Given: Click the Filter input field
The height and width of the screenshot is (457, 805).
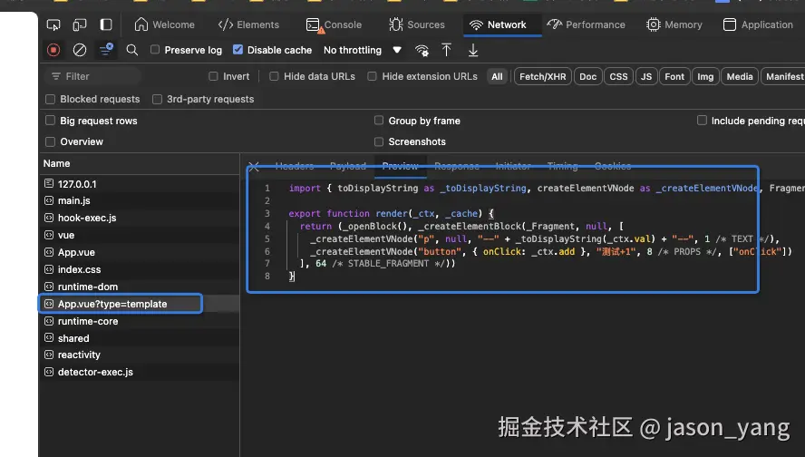Looking at the screenshot, I should [x=93, y=76].
